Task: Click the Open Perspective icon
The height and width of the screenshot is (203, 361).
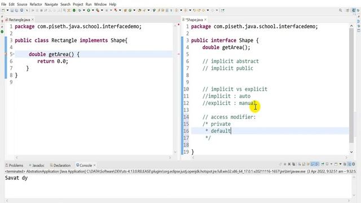Action: point(348,10)
